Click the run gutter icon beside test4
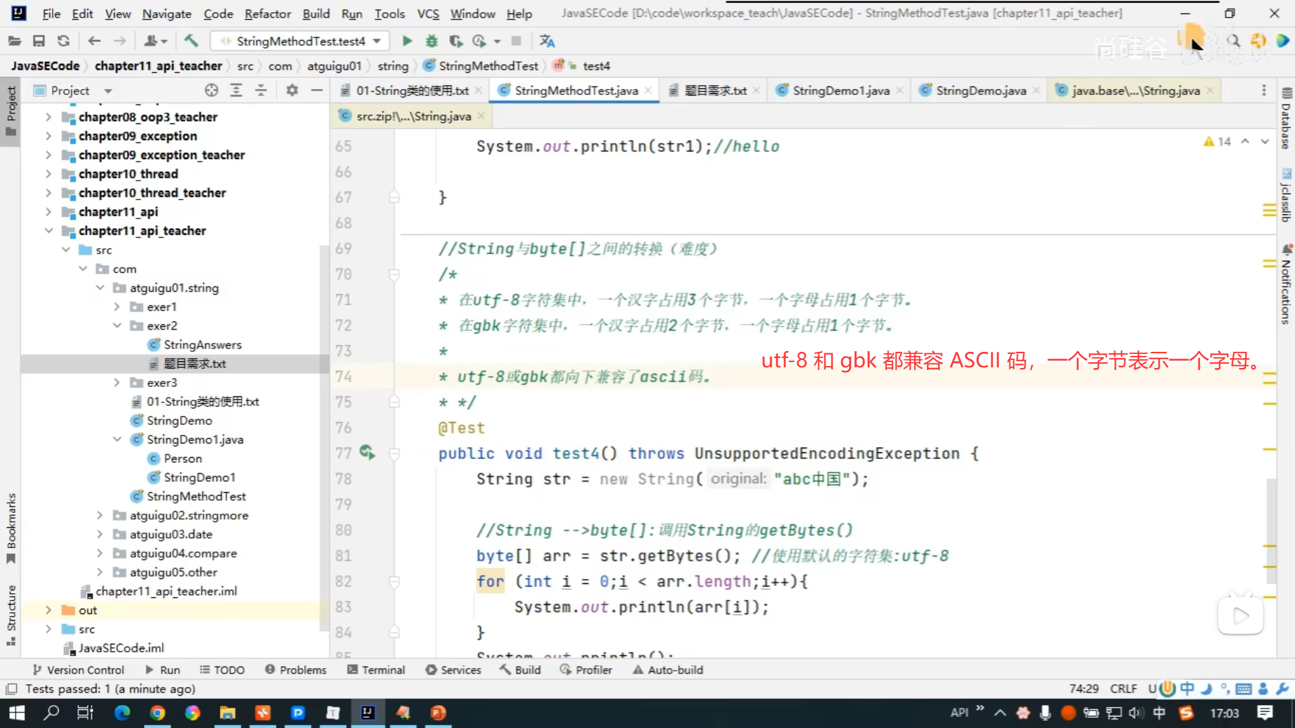 coord(367,452)
